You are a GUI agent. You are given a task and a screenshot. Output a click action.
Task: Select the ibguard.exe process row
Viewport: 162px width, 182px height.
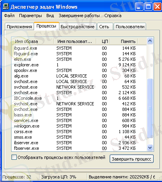coord(79,48)
